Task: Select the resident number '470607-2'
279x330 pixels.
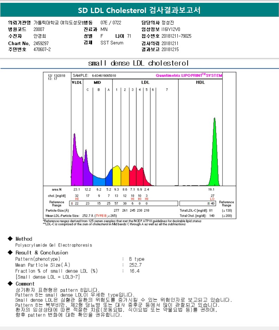Action: coord(42,49)
